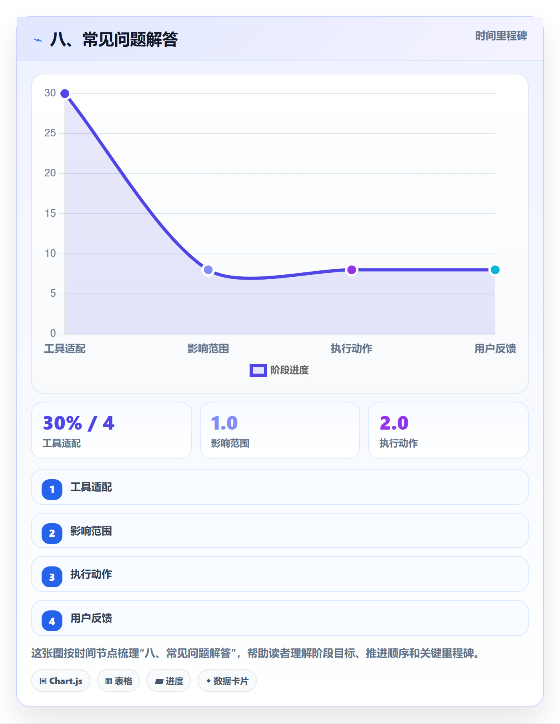Click the 阶段进度 legend label
This screenshot has height=724, width=560.
click(x=290, y=370)
